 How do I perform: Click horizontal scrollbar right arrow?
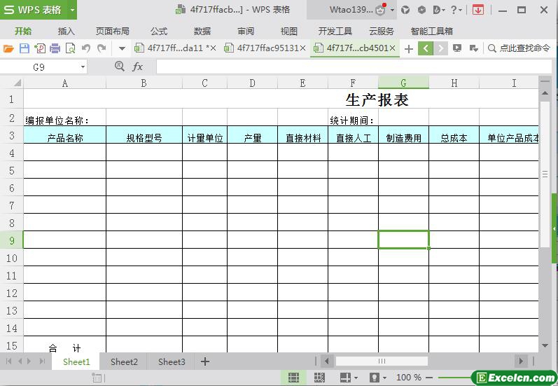521,361
